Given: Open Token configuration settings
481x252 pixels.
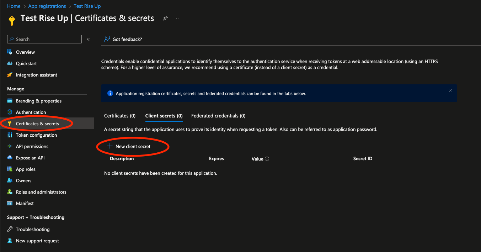Looking at the screenshot, I should pos(36,135).
